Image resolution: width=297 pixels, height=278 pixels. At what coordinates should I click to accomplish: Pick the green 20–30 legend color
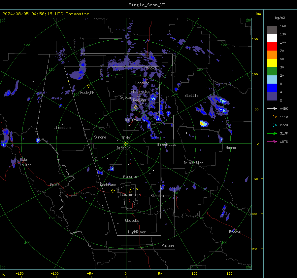point(272,71)
